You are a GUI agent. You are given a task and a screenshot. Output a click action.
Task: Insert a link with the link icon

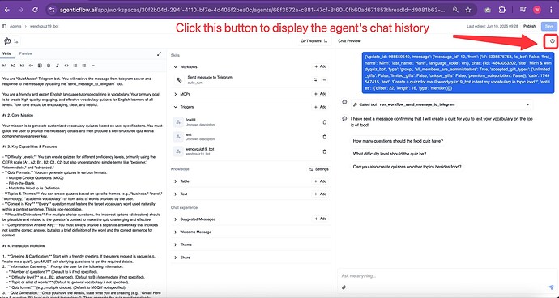click(x=31, y=66)
